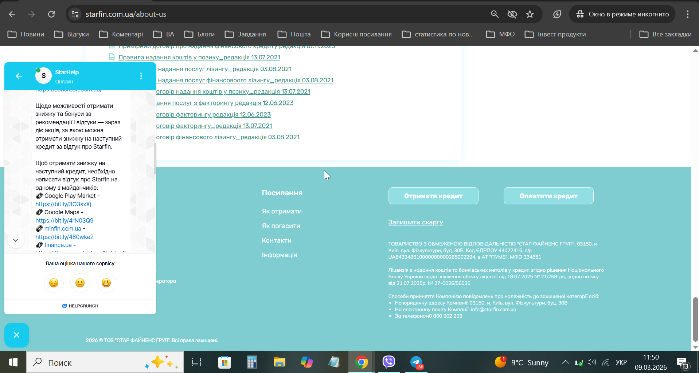699x373 pixels.
Task: Open the document dated 12.06.2023 about факторингу послуг
Action: click(x=225, y=103)
